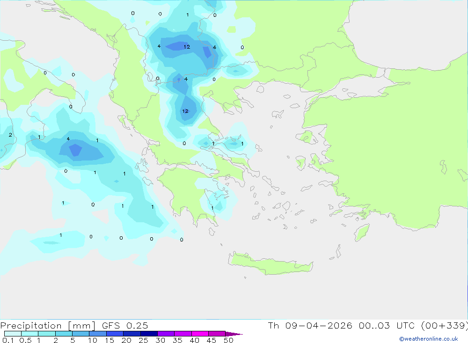Click the '00..03 UTC' time range text
The width and height of the screenshot is (468, 343).
point(387,325)
